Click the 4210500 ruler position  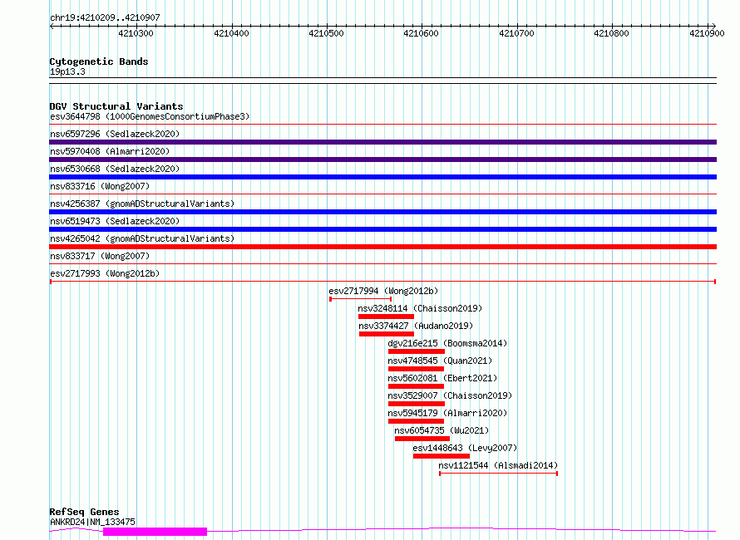(x=326, y=33)
